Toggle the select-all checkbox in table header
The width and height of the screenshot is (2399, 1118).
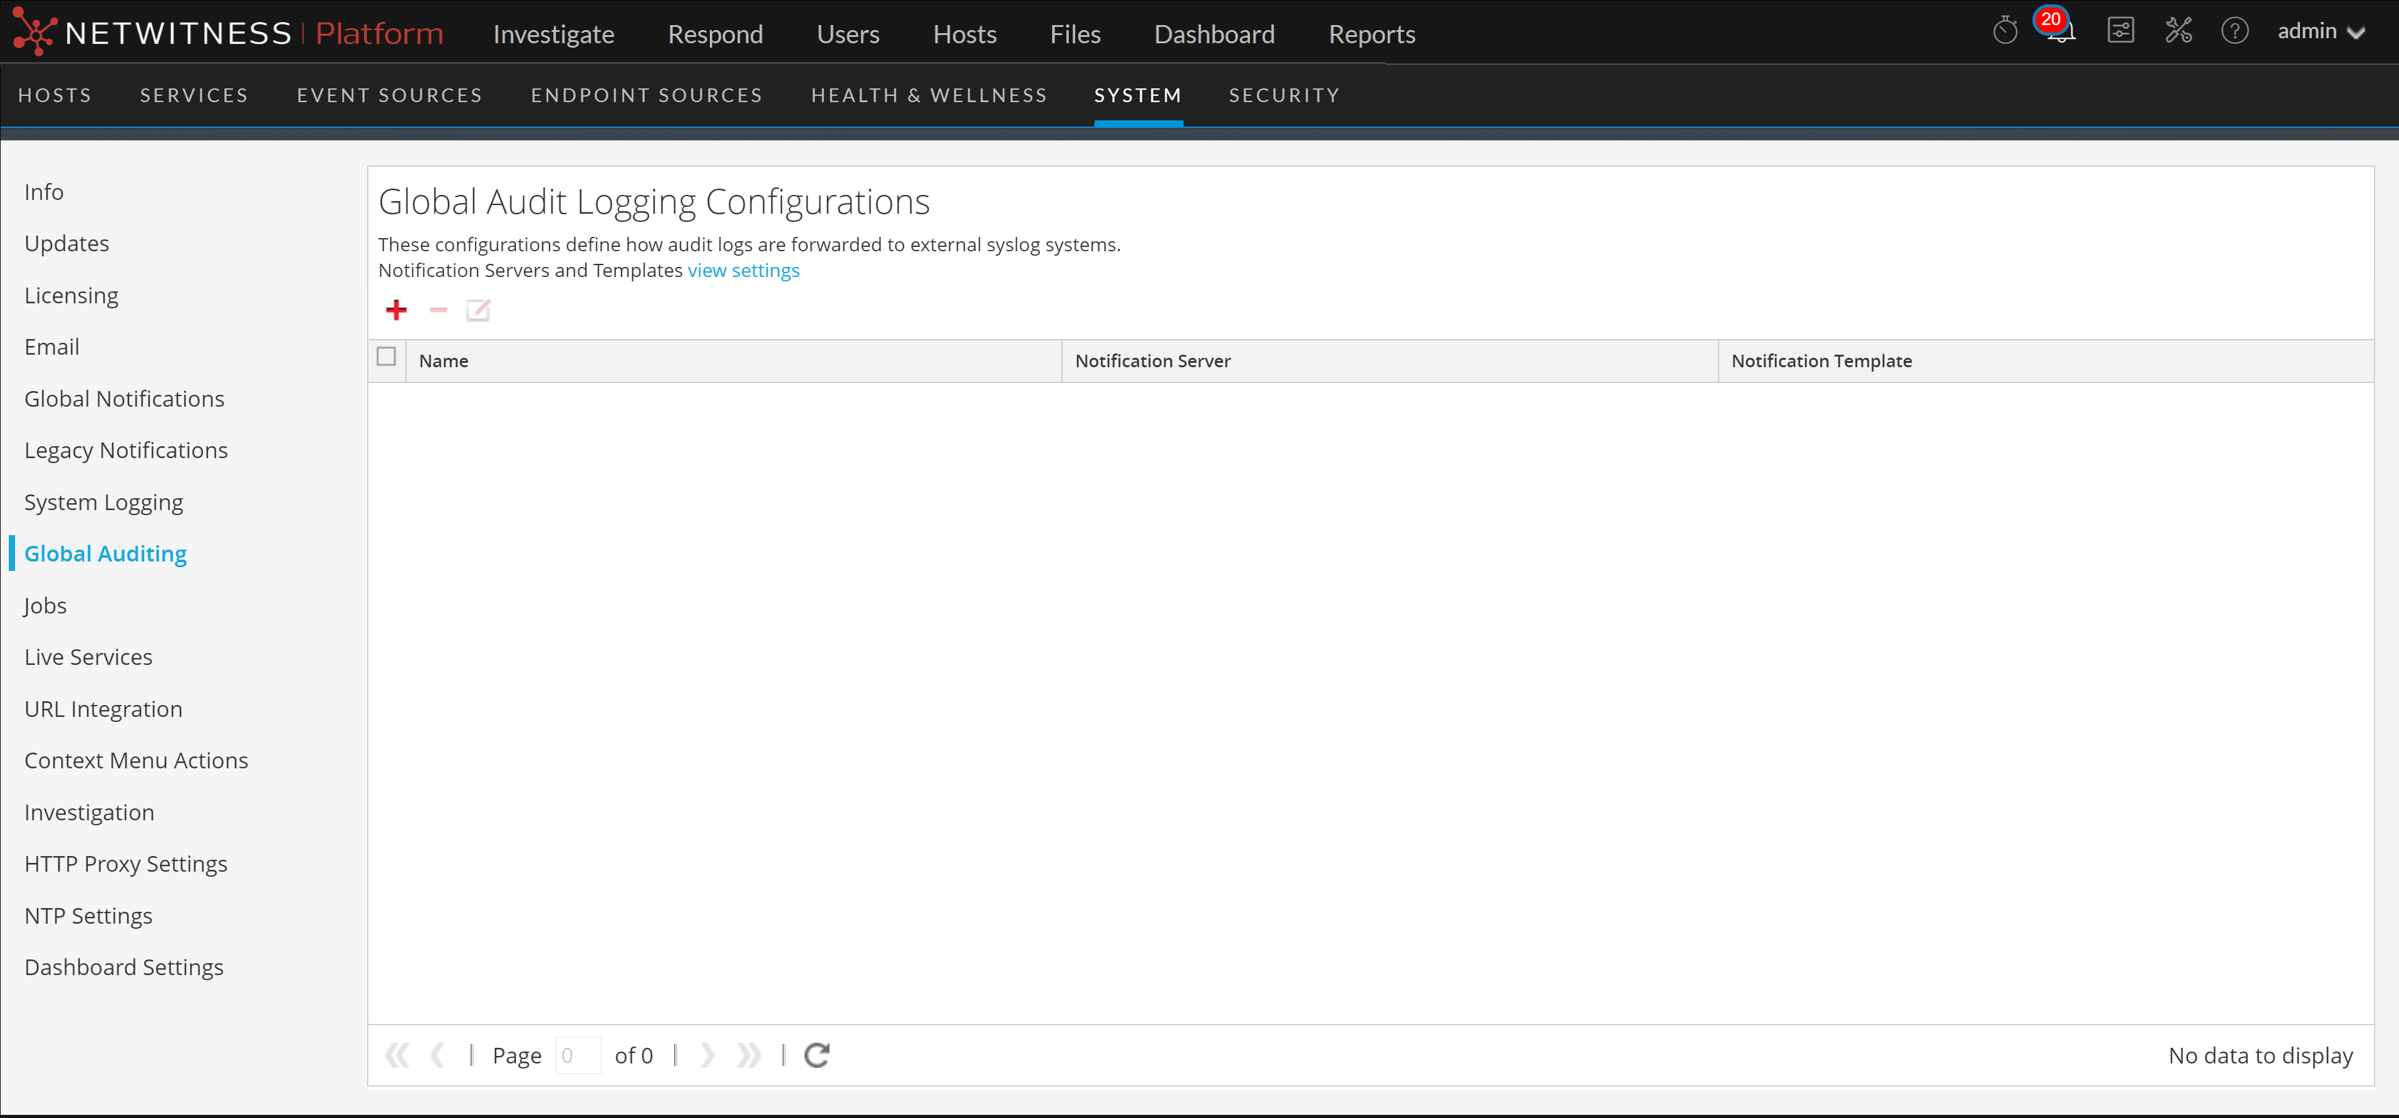point(387,357)
